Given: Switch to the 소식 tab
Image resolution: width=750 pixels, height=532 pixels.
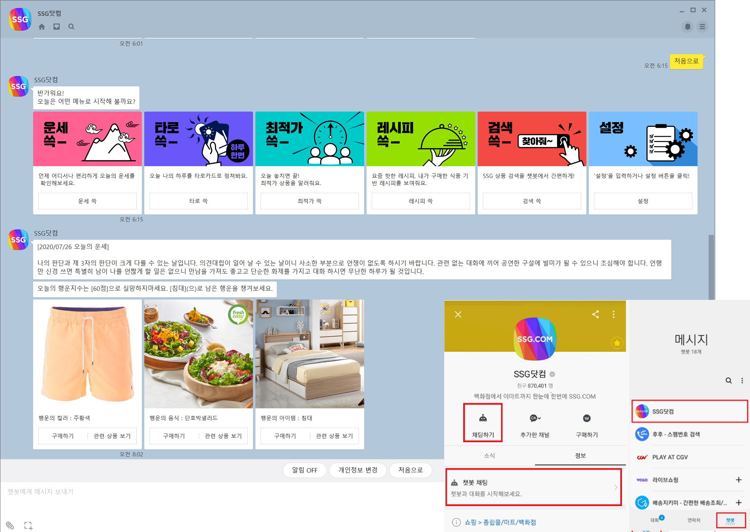Looking at the screenshot, I should [489, 456].
